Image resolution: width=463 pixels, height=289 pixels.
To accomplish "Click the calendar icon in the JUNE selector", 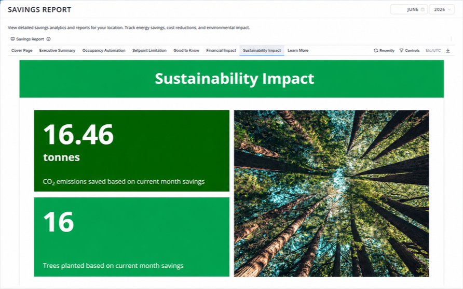I will tap(423, 9).
